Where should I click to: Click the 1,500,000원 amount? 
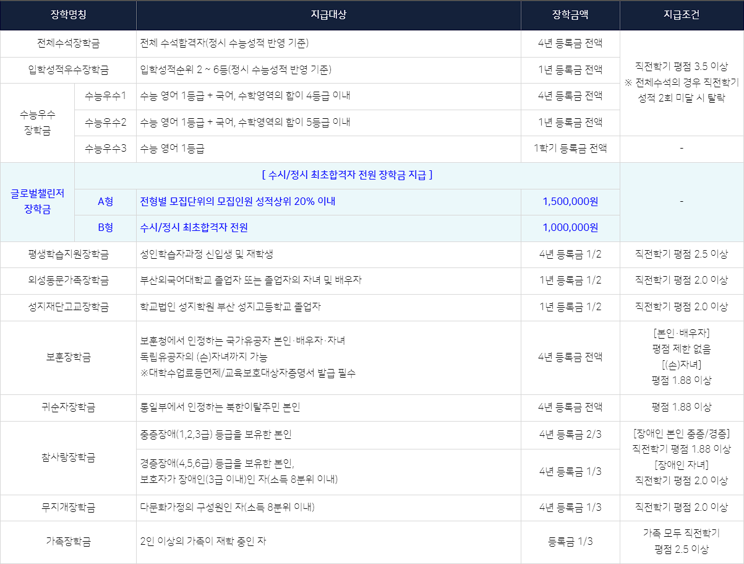570,201
